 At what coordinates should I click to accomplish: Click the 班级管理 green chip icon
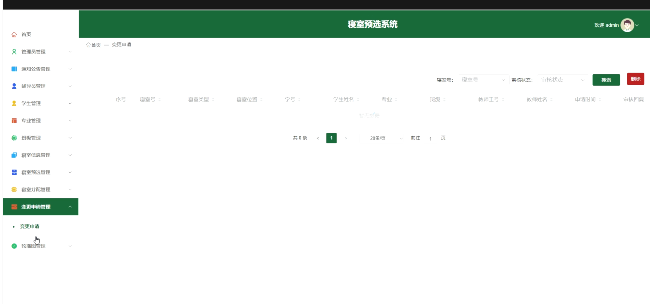tap(14, 138)
